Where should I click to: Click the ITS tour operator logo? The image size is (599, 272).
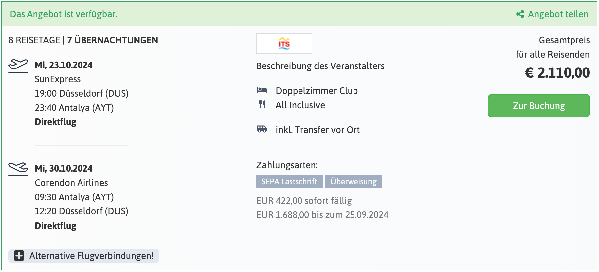point(284,43)
